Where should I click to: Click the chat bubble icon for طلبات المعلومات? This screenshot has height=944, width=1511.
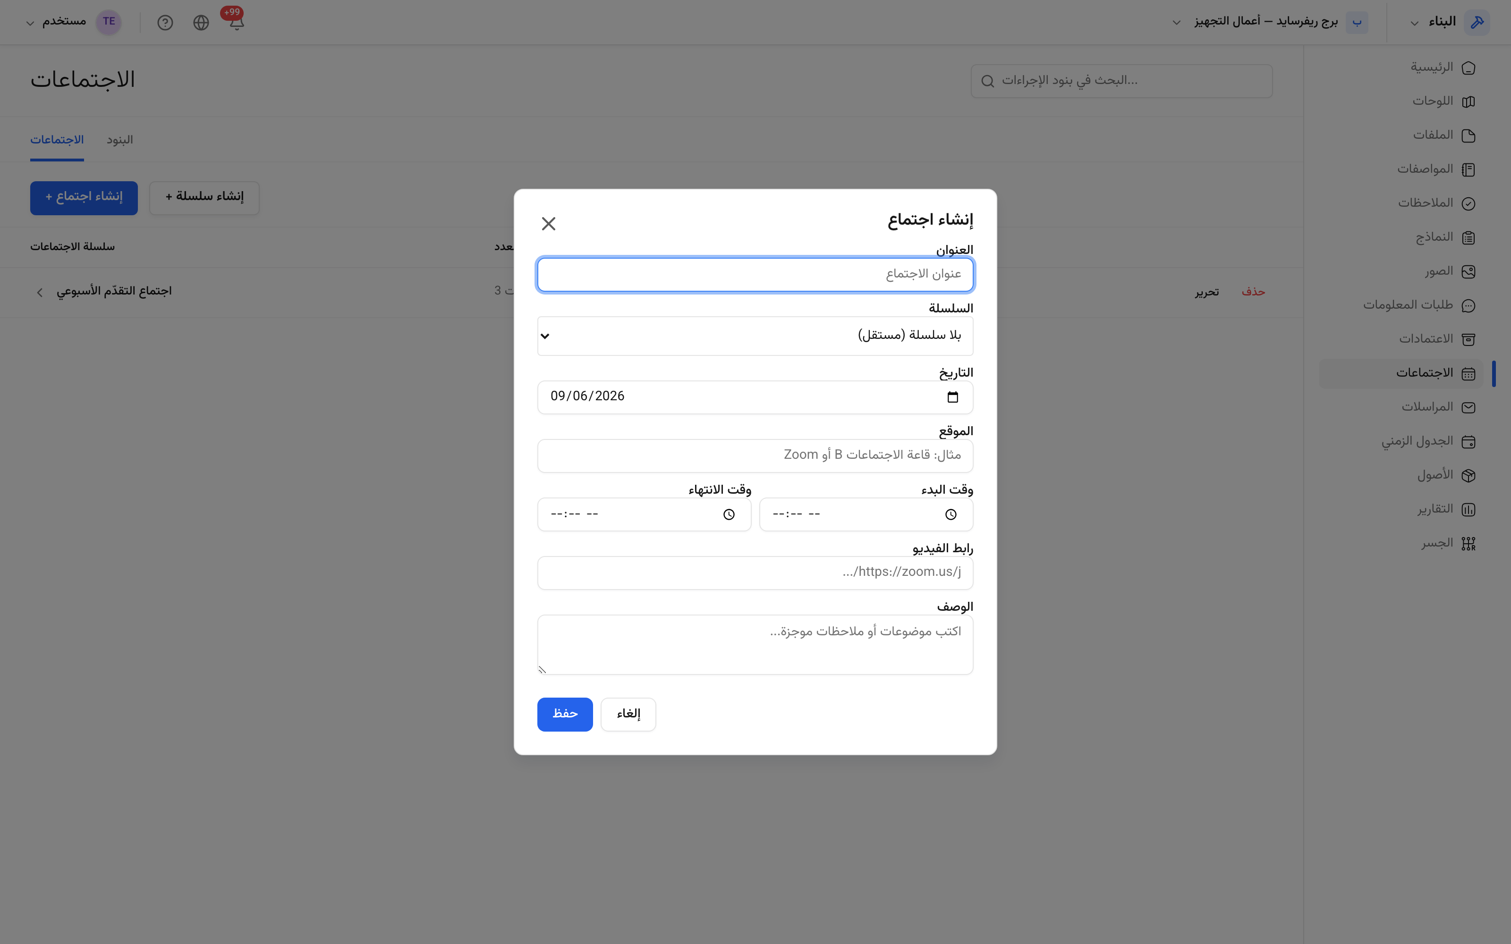(x=1469, y=305)
